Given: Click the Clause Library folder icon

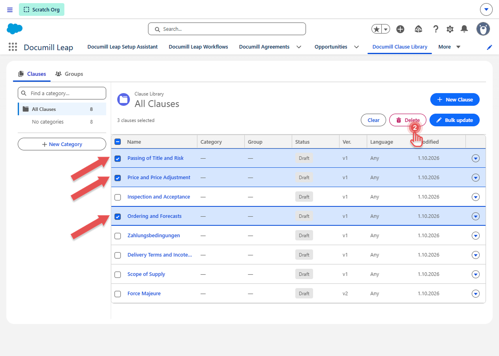Looking at the screenshot, I should [x=124, y=99].
